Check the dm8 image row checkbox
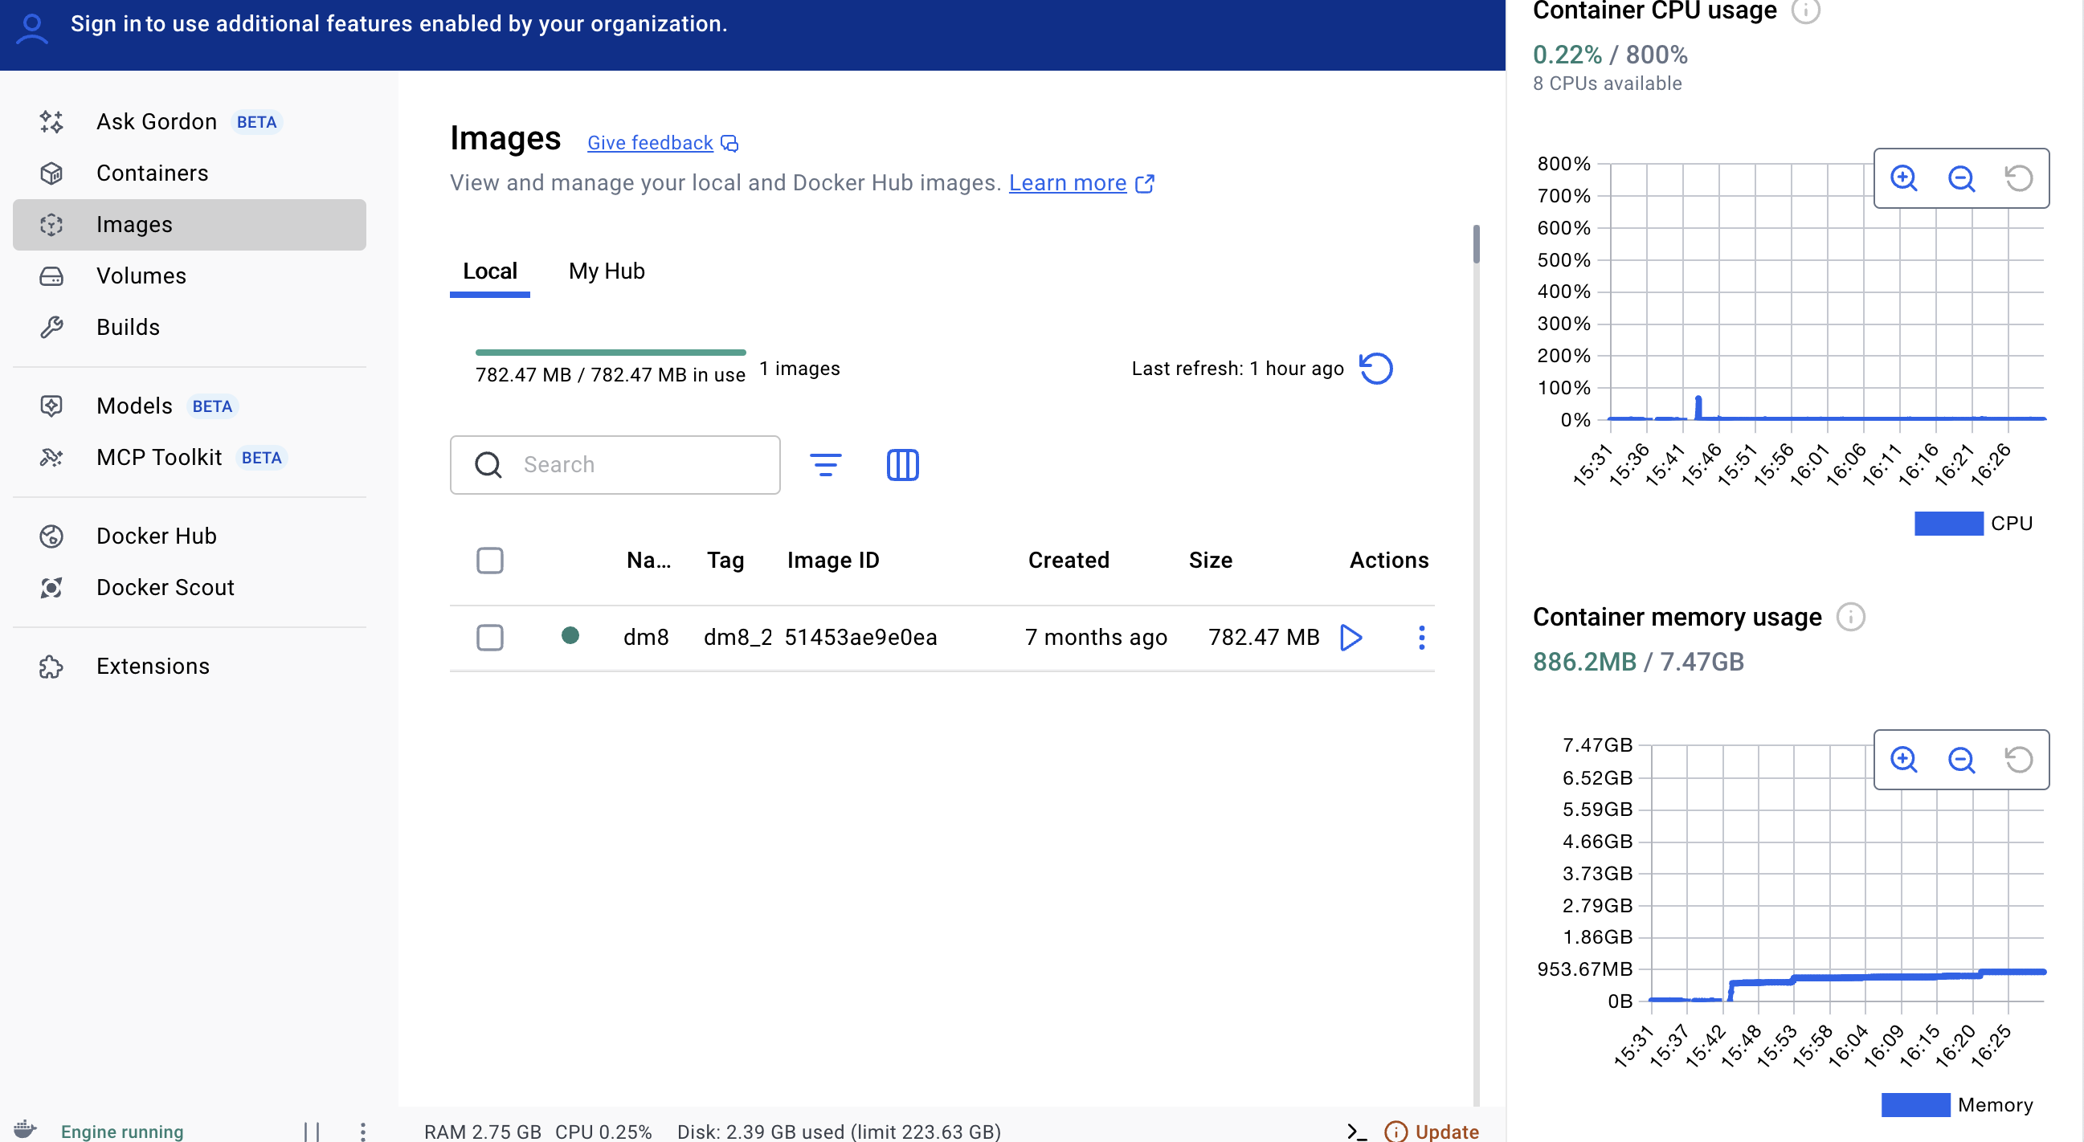 (x=489, y=638)
